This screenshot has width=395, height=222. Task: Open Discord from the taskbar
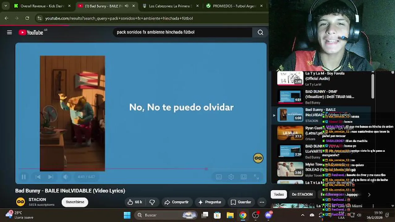pos(269,215)
